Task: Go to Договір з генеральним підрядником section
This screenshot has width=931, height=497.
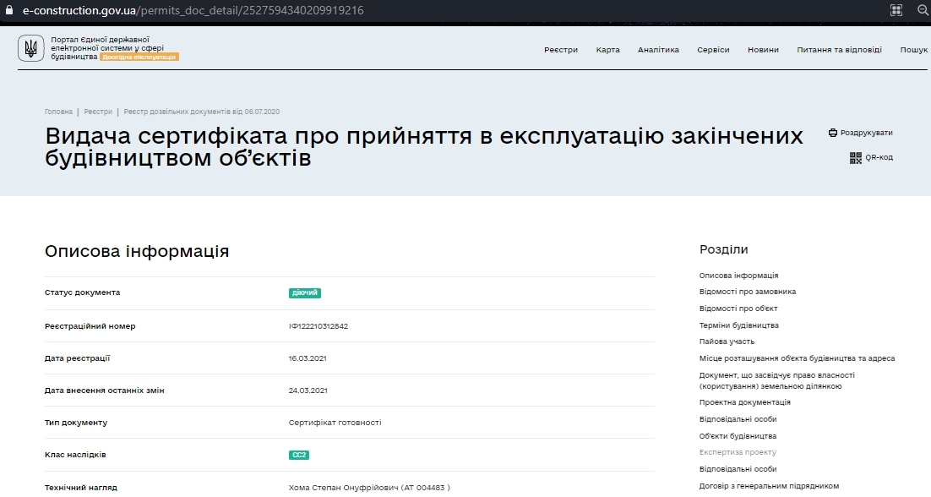Action: click(x=769, y=486)
